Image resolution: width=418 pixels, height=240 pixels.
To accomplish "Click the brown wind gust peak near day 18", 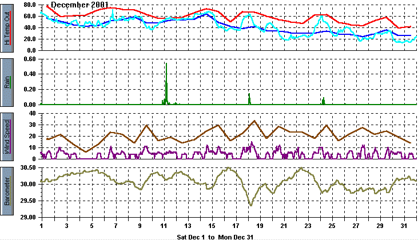I will (x=254, y=121).
